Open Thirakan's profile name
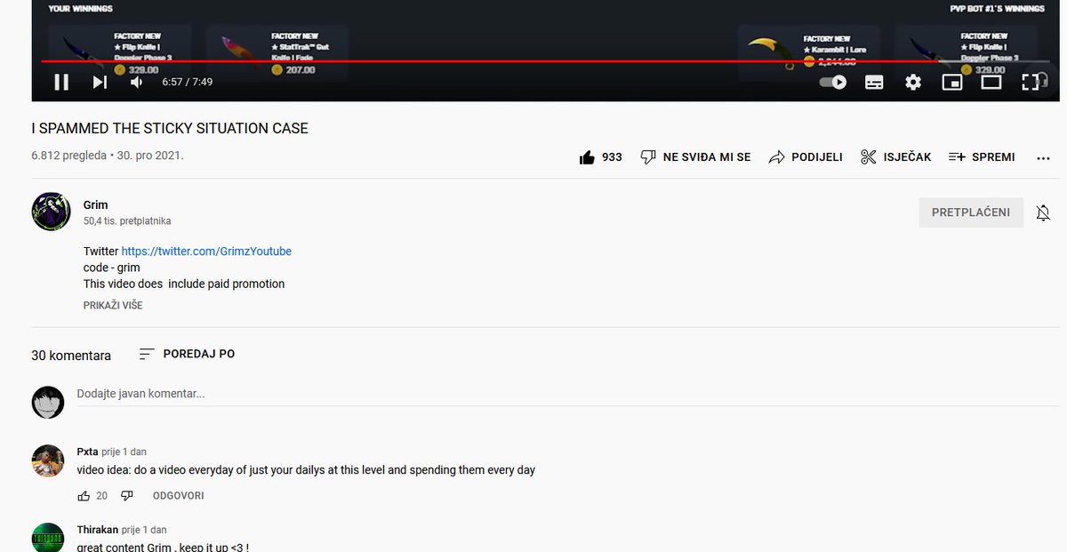1067x552 pixels. pyautogui.click(x=98, y=530)
